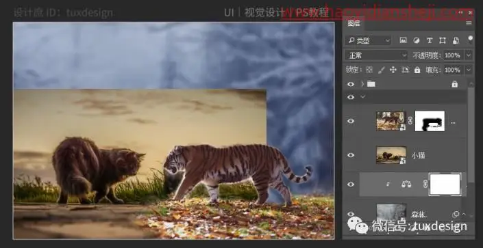Select the tiger layer thumbnail

point(391,121)
